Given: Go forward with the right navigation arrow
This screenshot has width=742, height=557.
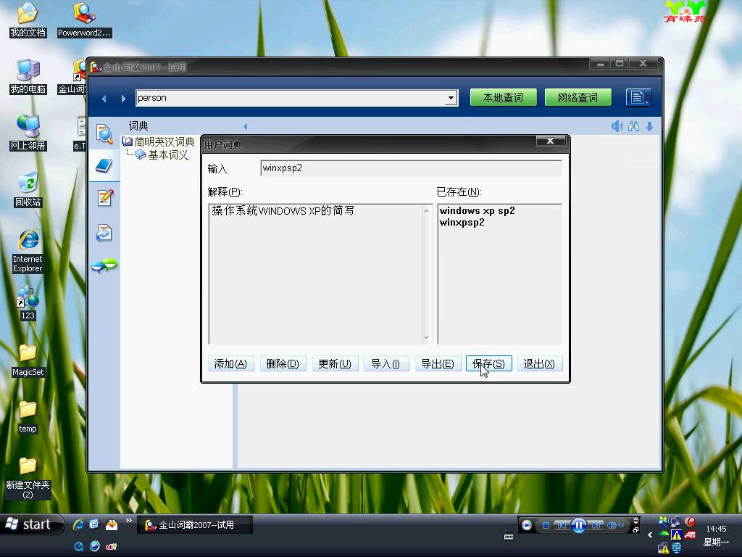Looking at the screenshot, I should (123, 99).
